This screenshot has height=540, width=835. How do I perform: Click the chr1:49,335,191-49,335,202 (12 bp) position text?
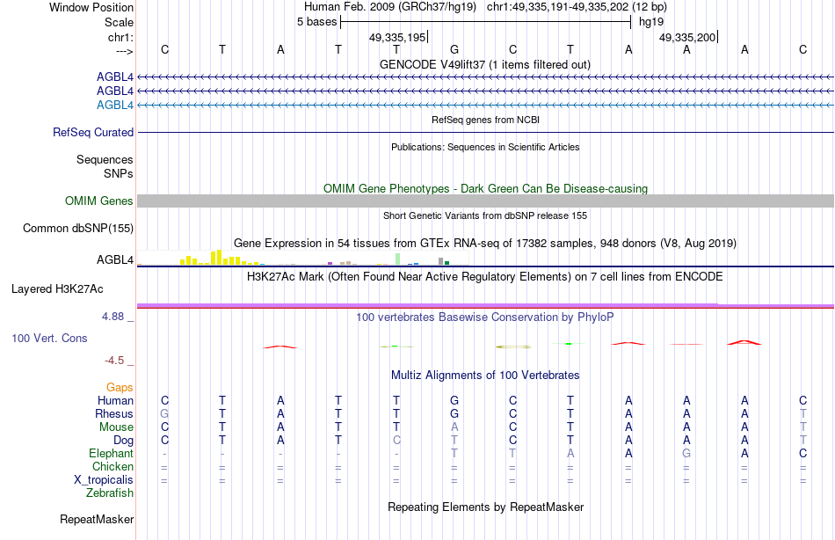coord(577,7)
